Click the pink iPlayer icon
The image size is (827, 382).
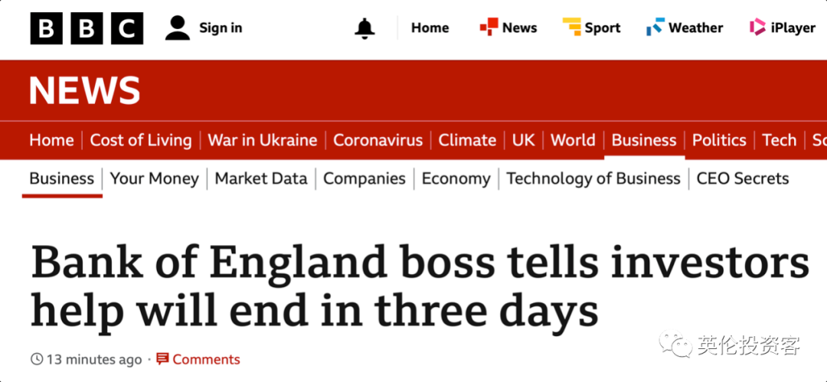[757, 27]
